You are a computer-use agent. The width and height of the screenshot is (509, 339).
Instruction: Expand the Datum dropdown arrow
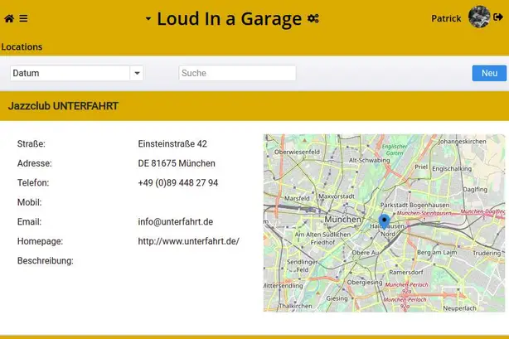coord(137,73)
